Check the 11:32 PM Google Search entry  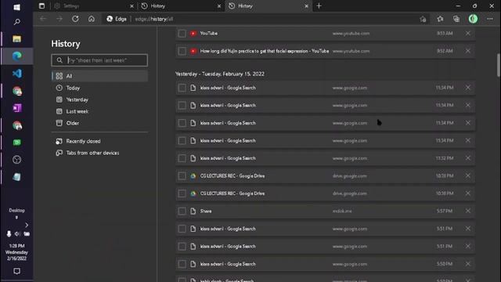click(x=182, y=158)
